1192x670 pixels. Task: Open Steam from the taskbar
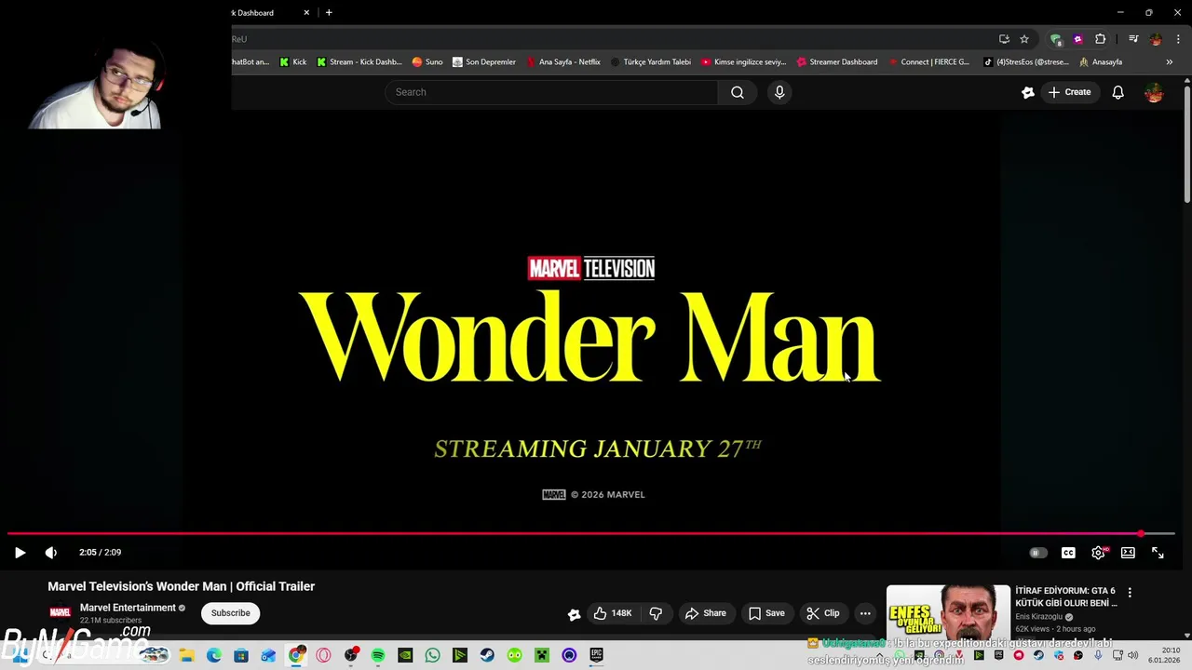point(487,655)
